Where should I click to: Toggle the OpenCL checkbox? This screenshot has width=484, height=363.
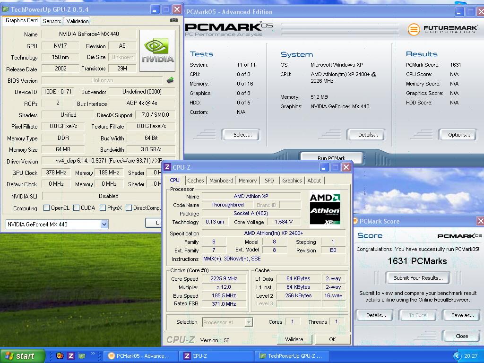click(x=47, y=208)
